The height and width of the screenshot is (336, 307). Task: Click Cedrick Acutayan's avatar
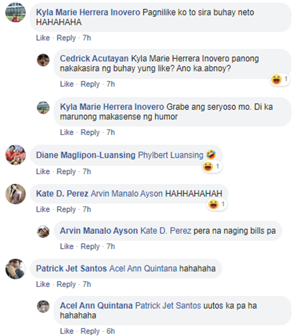click(x=43, y=60)
